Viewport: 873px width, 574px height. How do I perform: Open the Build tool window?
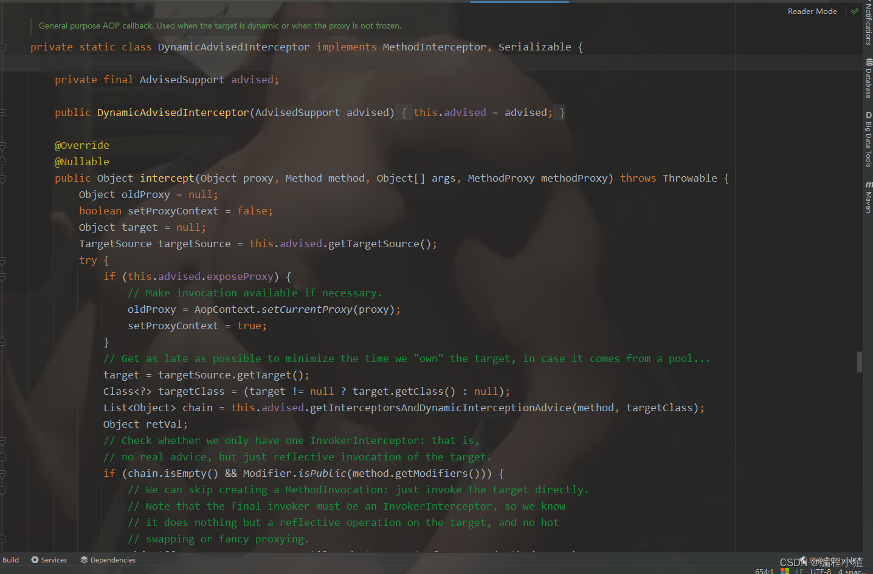[x=10, y=560]
